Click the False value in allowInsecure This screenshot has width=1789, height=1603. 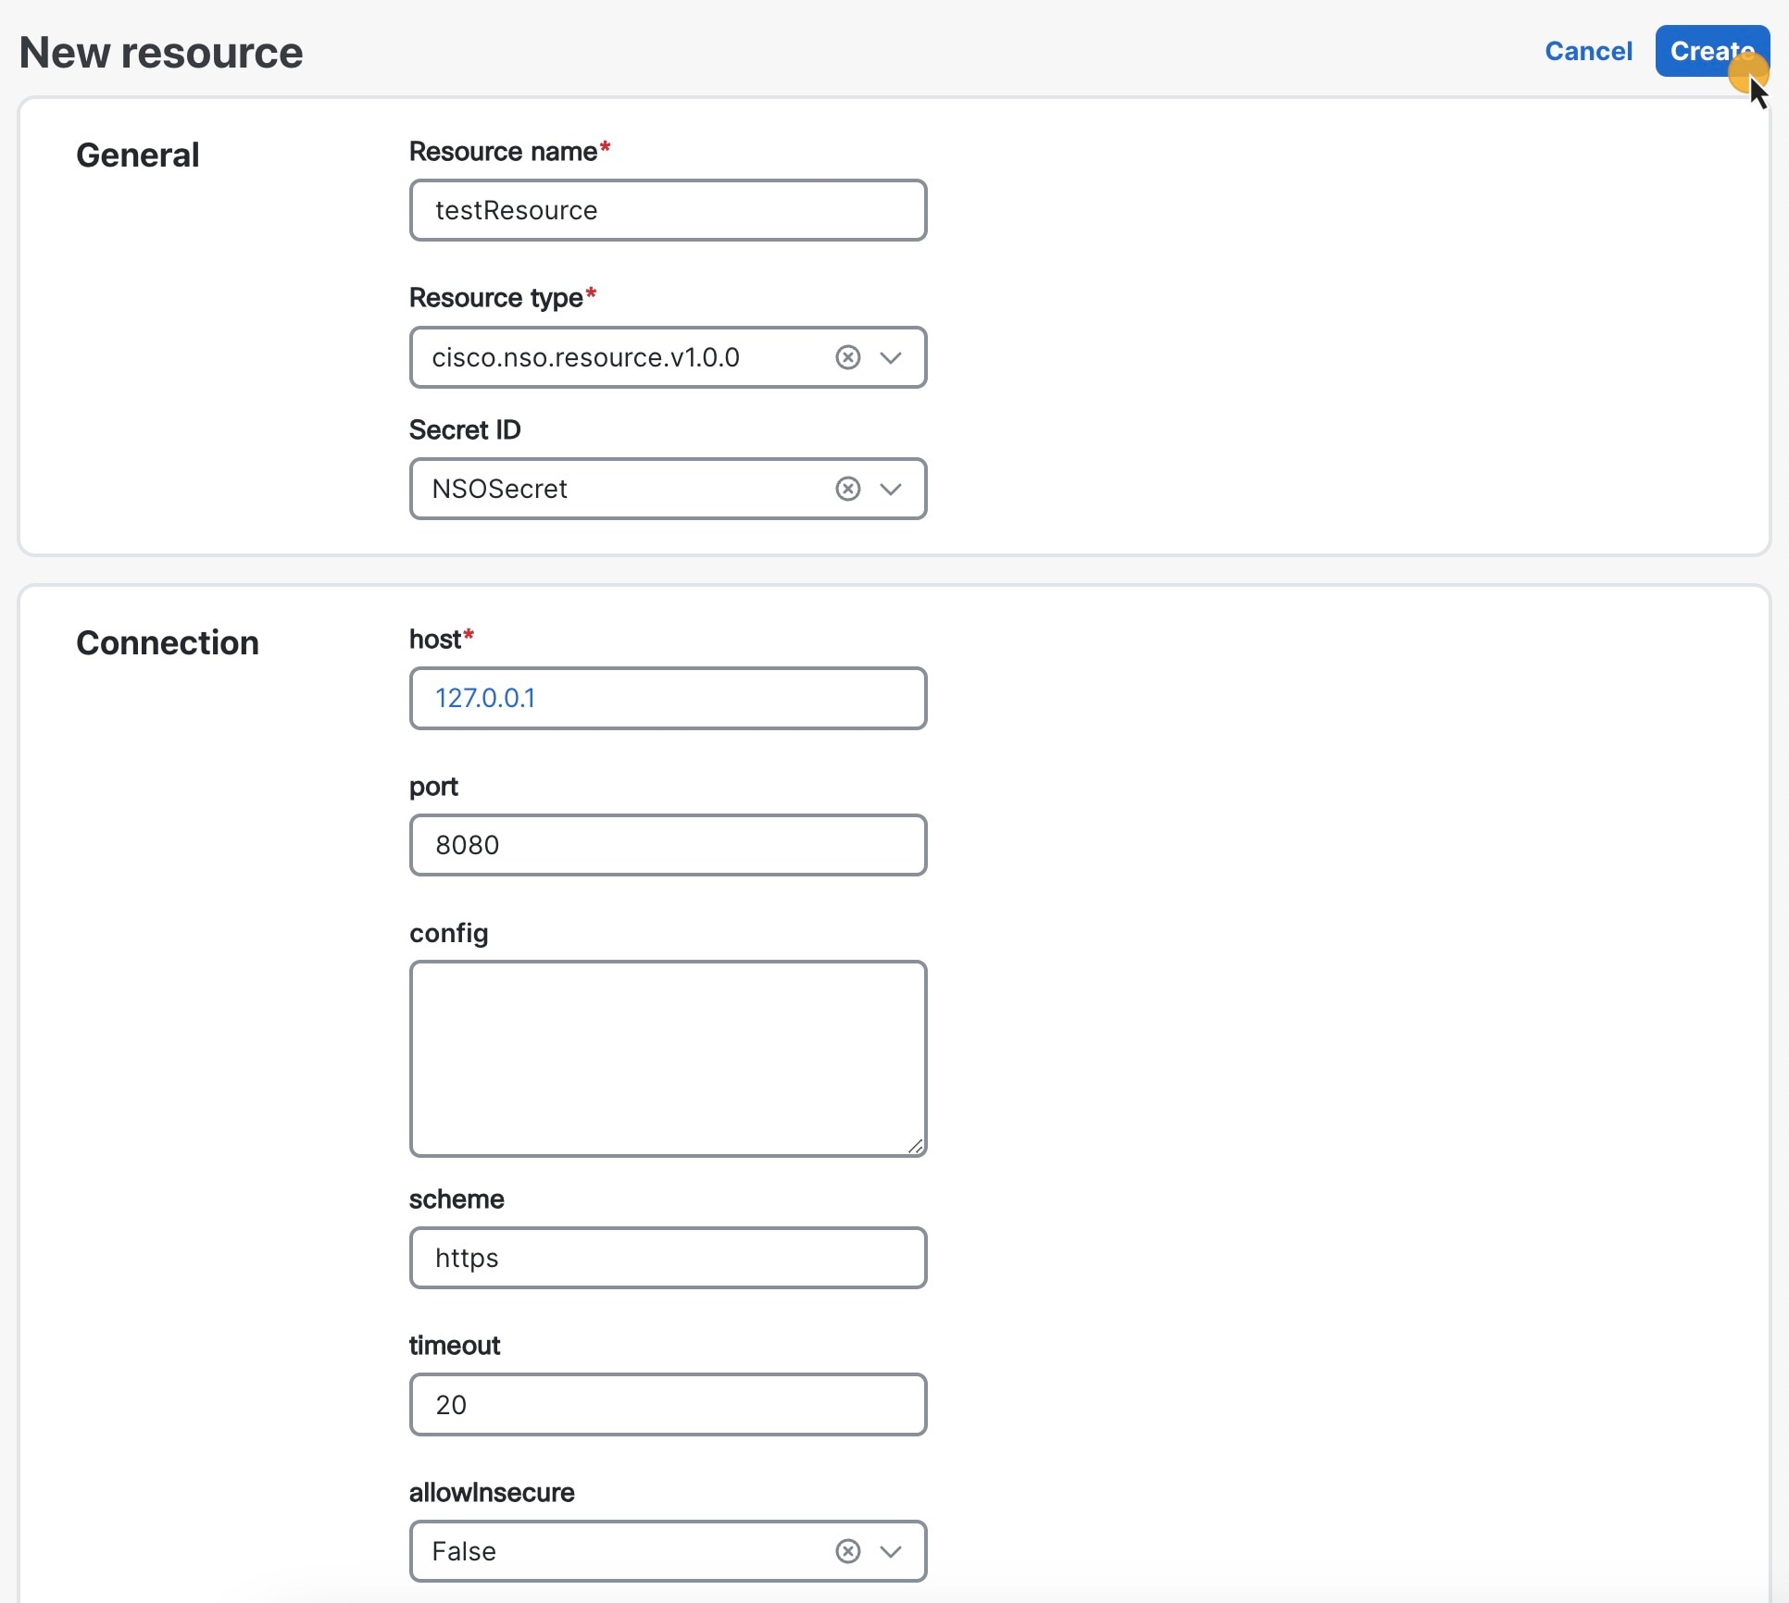465,1551
